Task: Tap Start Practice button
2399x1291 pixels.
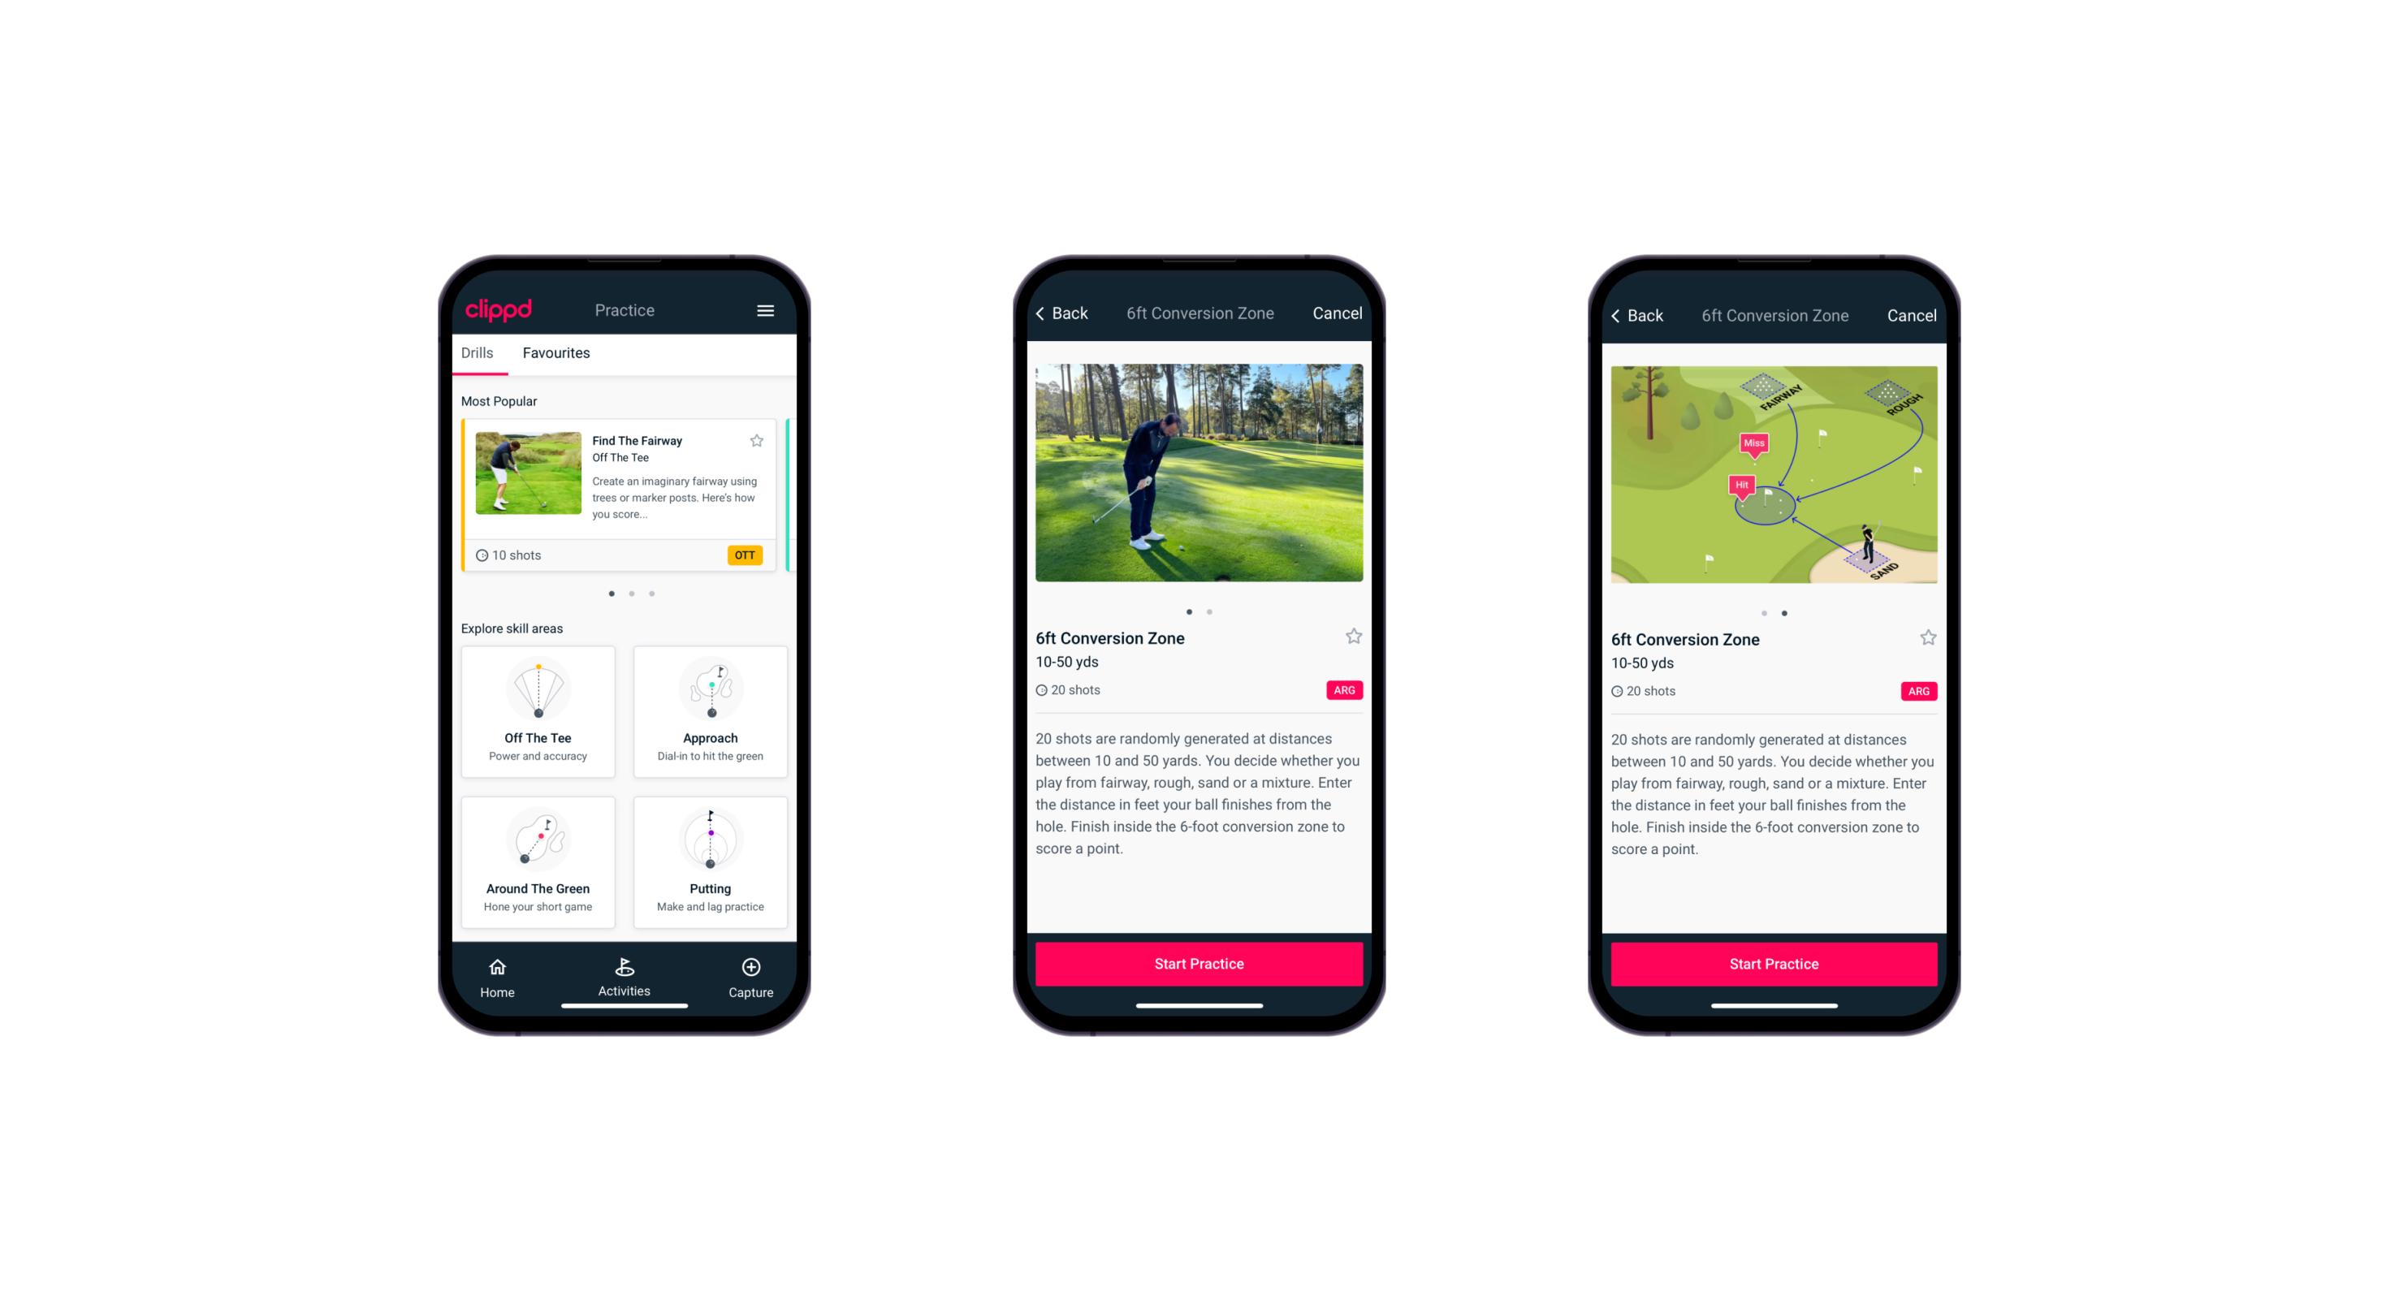Action: click(x=1199, y=964)
